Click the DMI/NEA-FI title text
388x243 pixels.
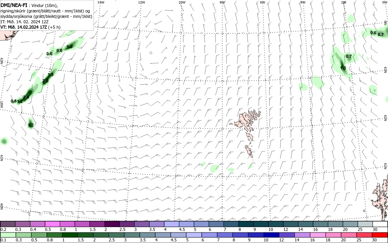click(14, 5)
